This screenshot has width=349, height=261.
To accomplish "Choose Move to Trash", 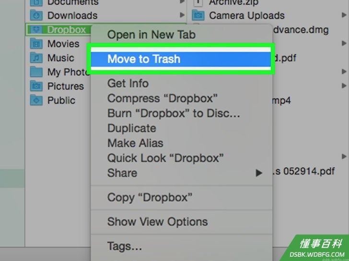I will pyautogui.click(x=181, y=59).
